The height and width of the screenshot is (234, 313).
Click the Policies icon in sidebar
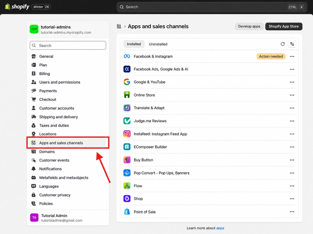tap(33, 204)
